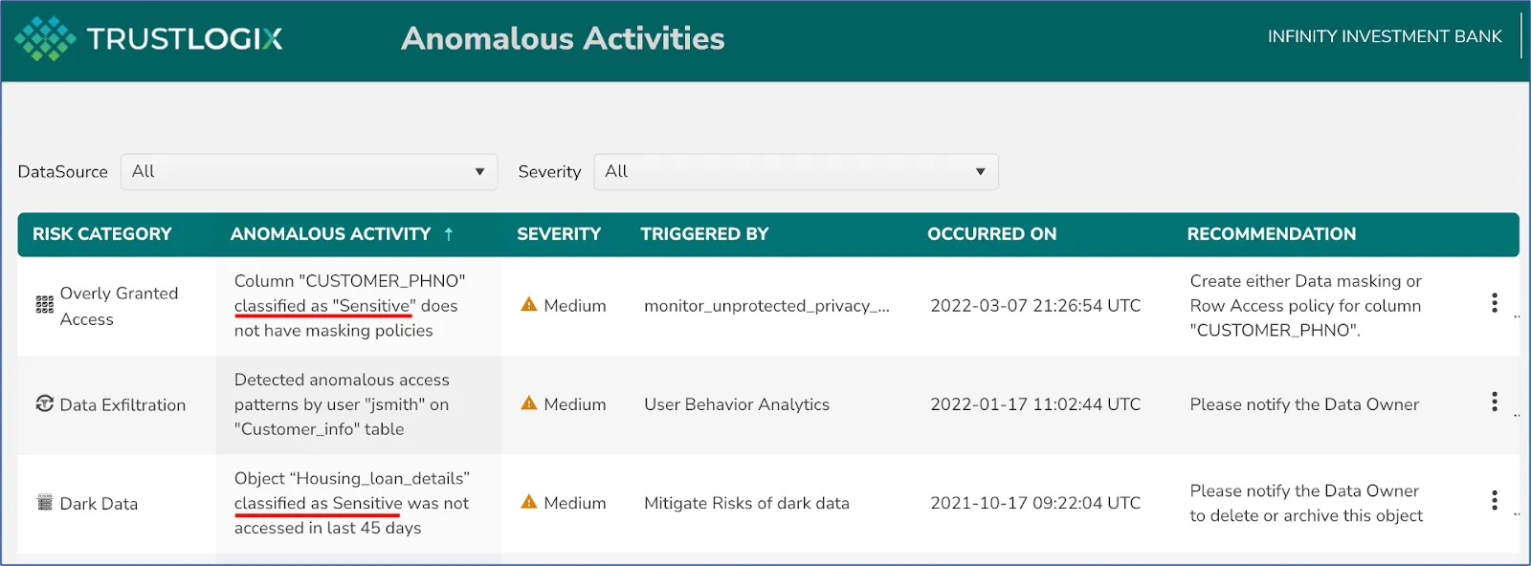This screenshot has height=566, width=1531.
Task: Toggle sorting on the Risk Category column header
Action: pos(101,233)
